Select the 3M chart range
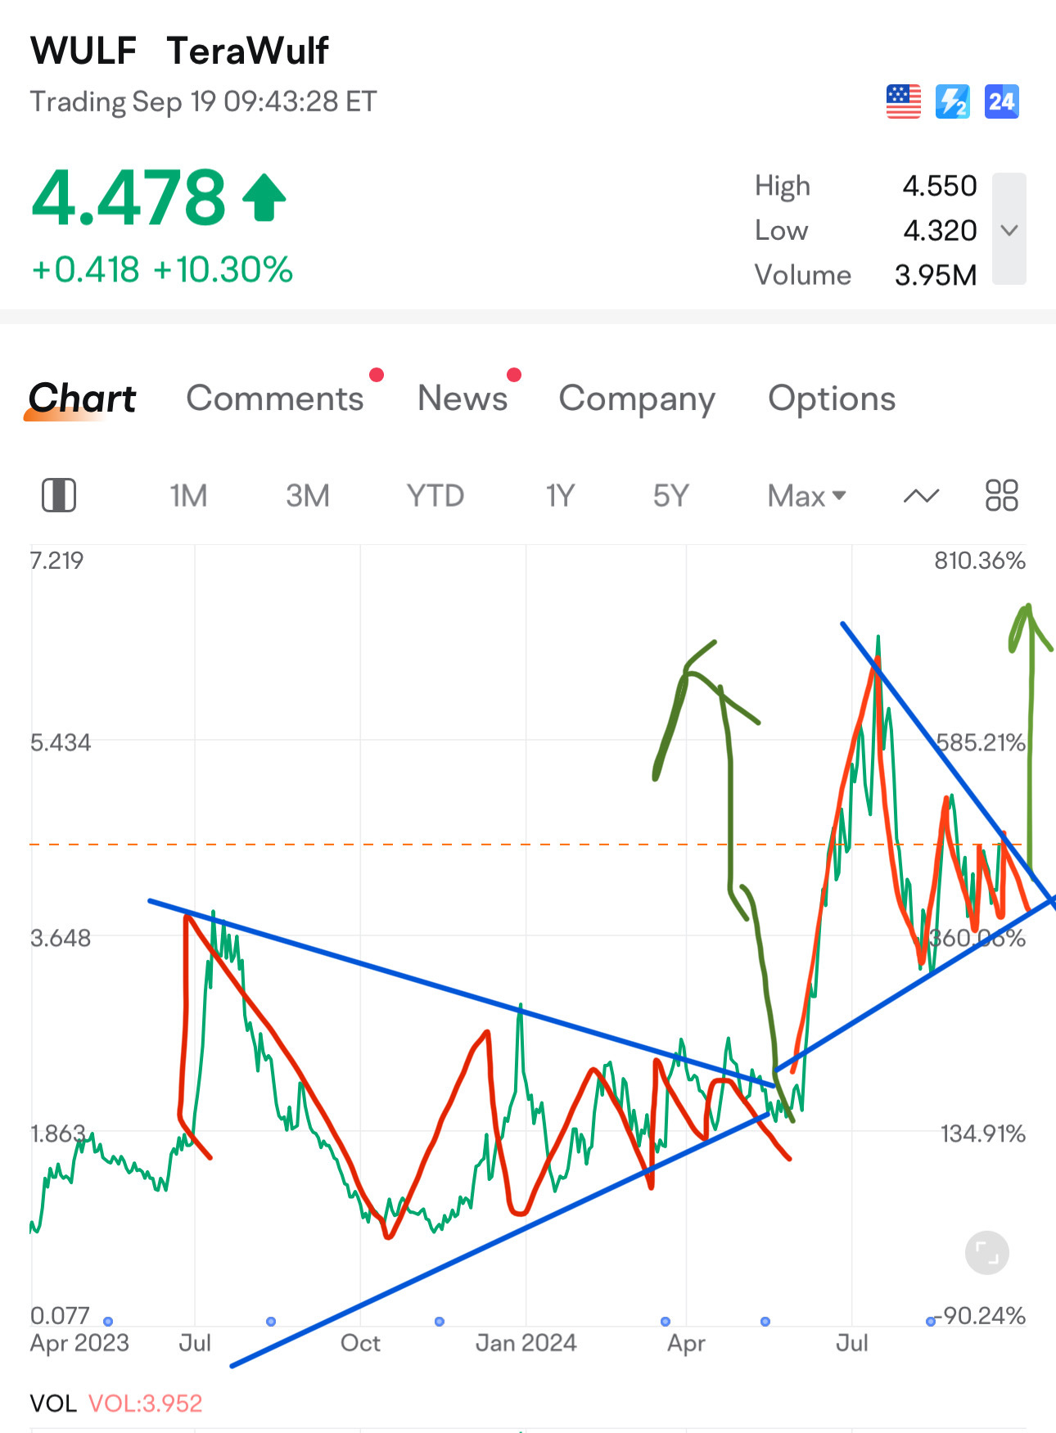Viewport: 1056px width, 1433px height. point(308,496)
